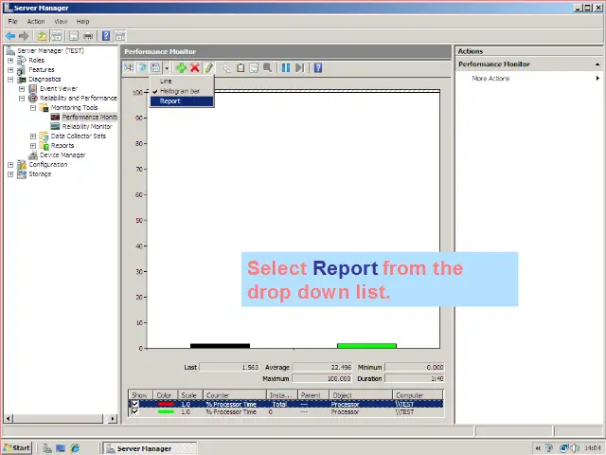Click the Start button

(x=17, y=448)
